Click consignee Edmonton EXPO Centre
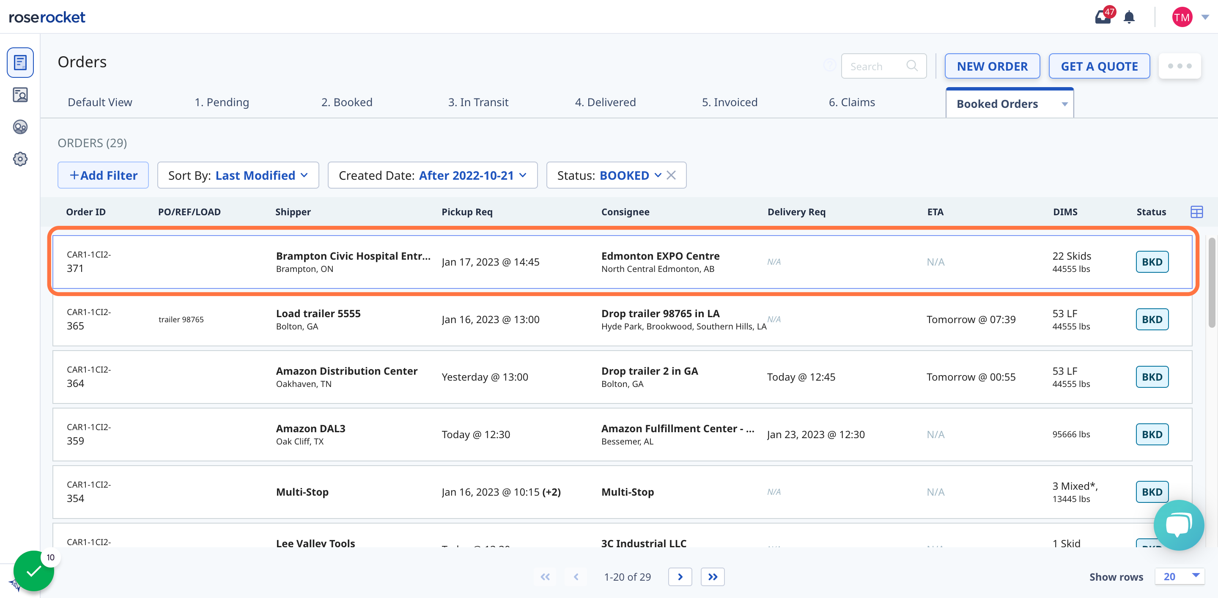1218x598 pixels. coord(660,256)
